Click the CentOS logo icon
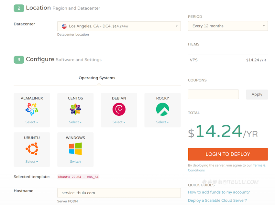The image size is (275, 205). [75, 109]
